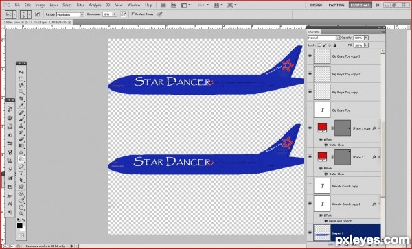Select the History Brush tool

[x=21, y=132]
